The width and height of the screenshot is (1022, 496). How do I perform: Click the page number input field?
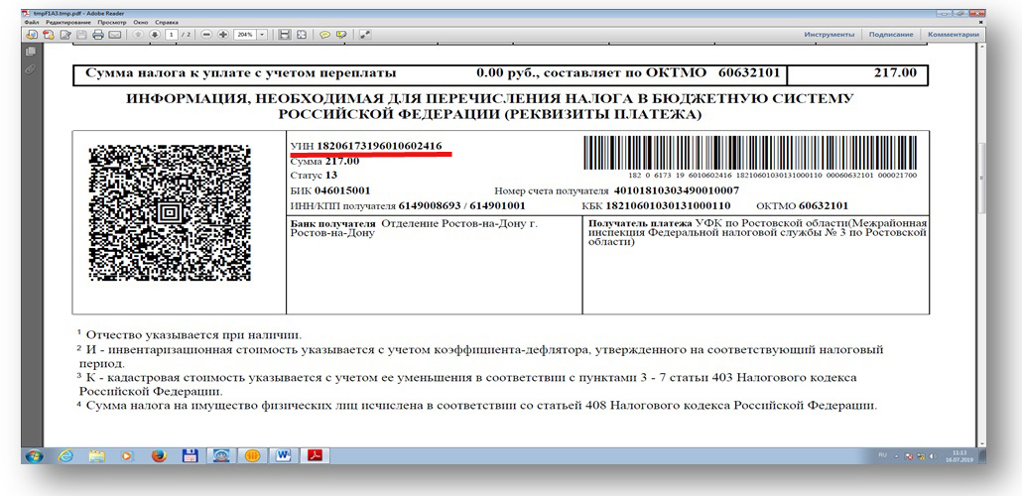(172, 35)
